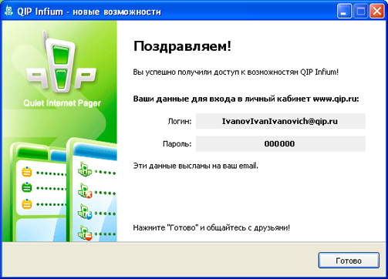Image resolution: width=388 pixels, height=279 pixels.
Task: Click the disabled maximize button
Action: 360,12
